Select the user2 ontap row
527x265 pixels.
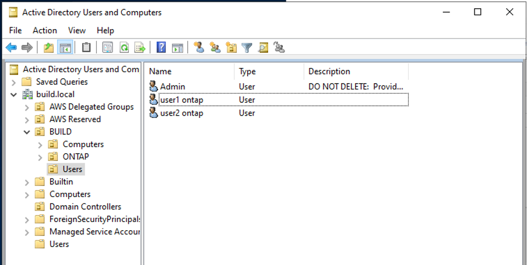pos(279,113)
